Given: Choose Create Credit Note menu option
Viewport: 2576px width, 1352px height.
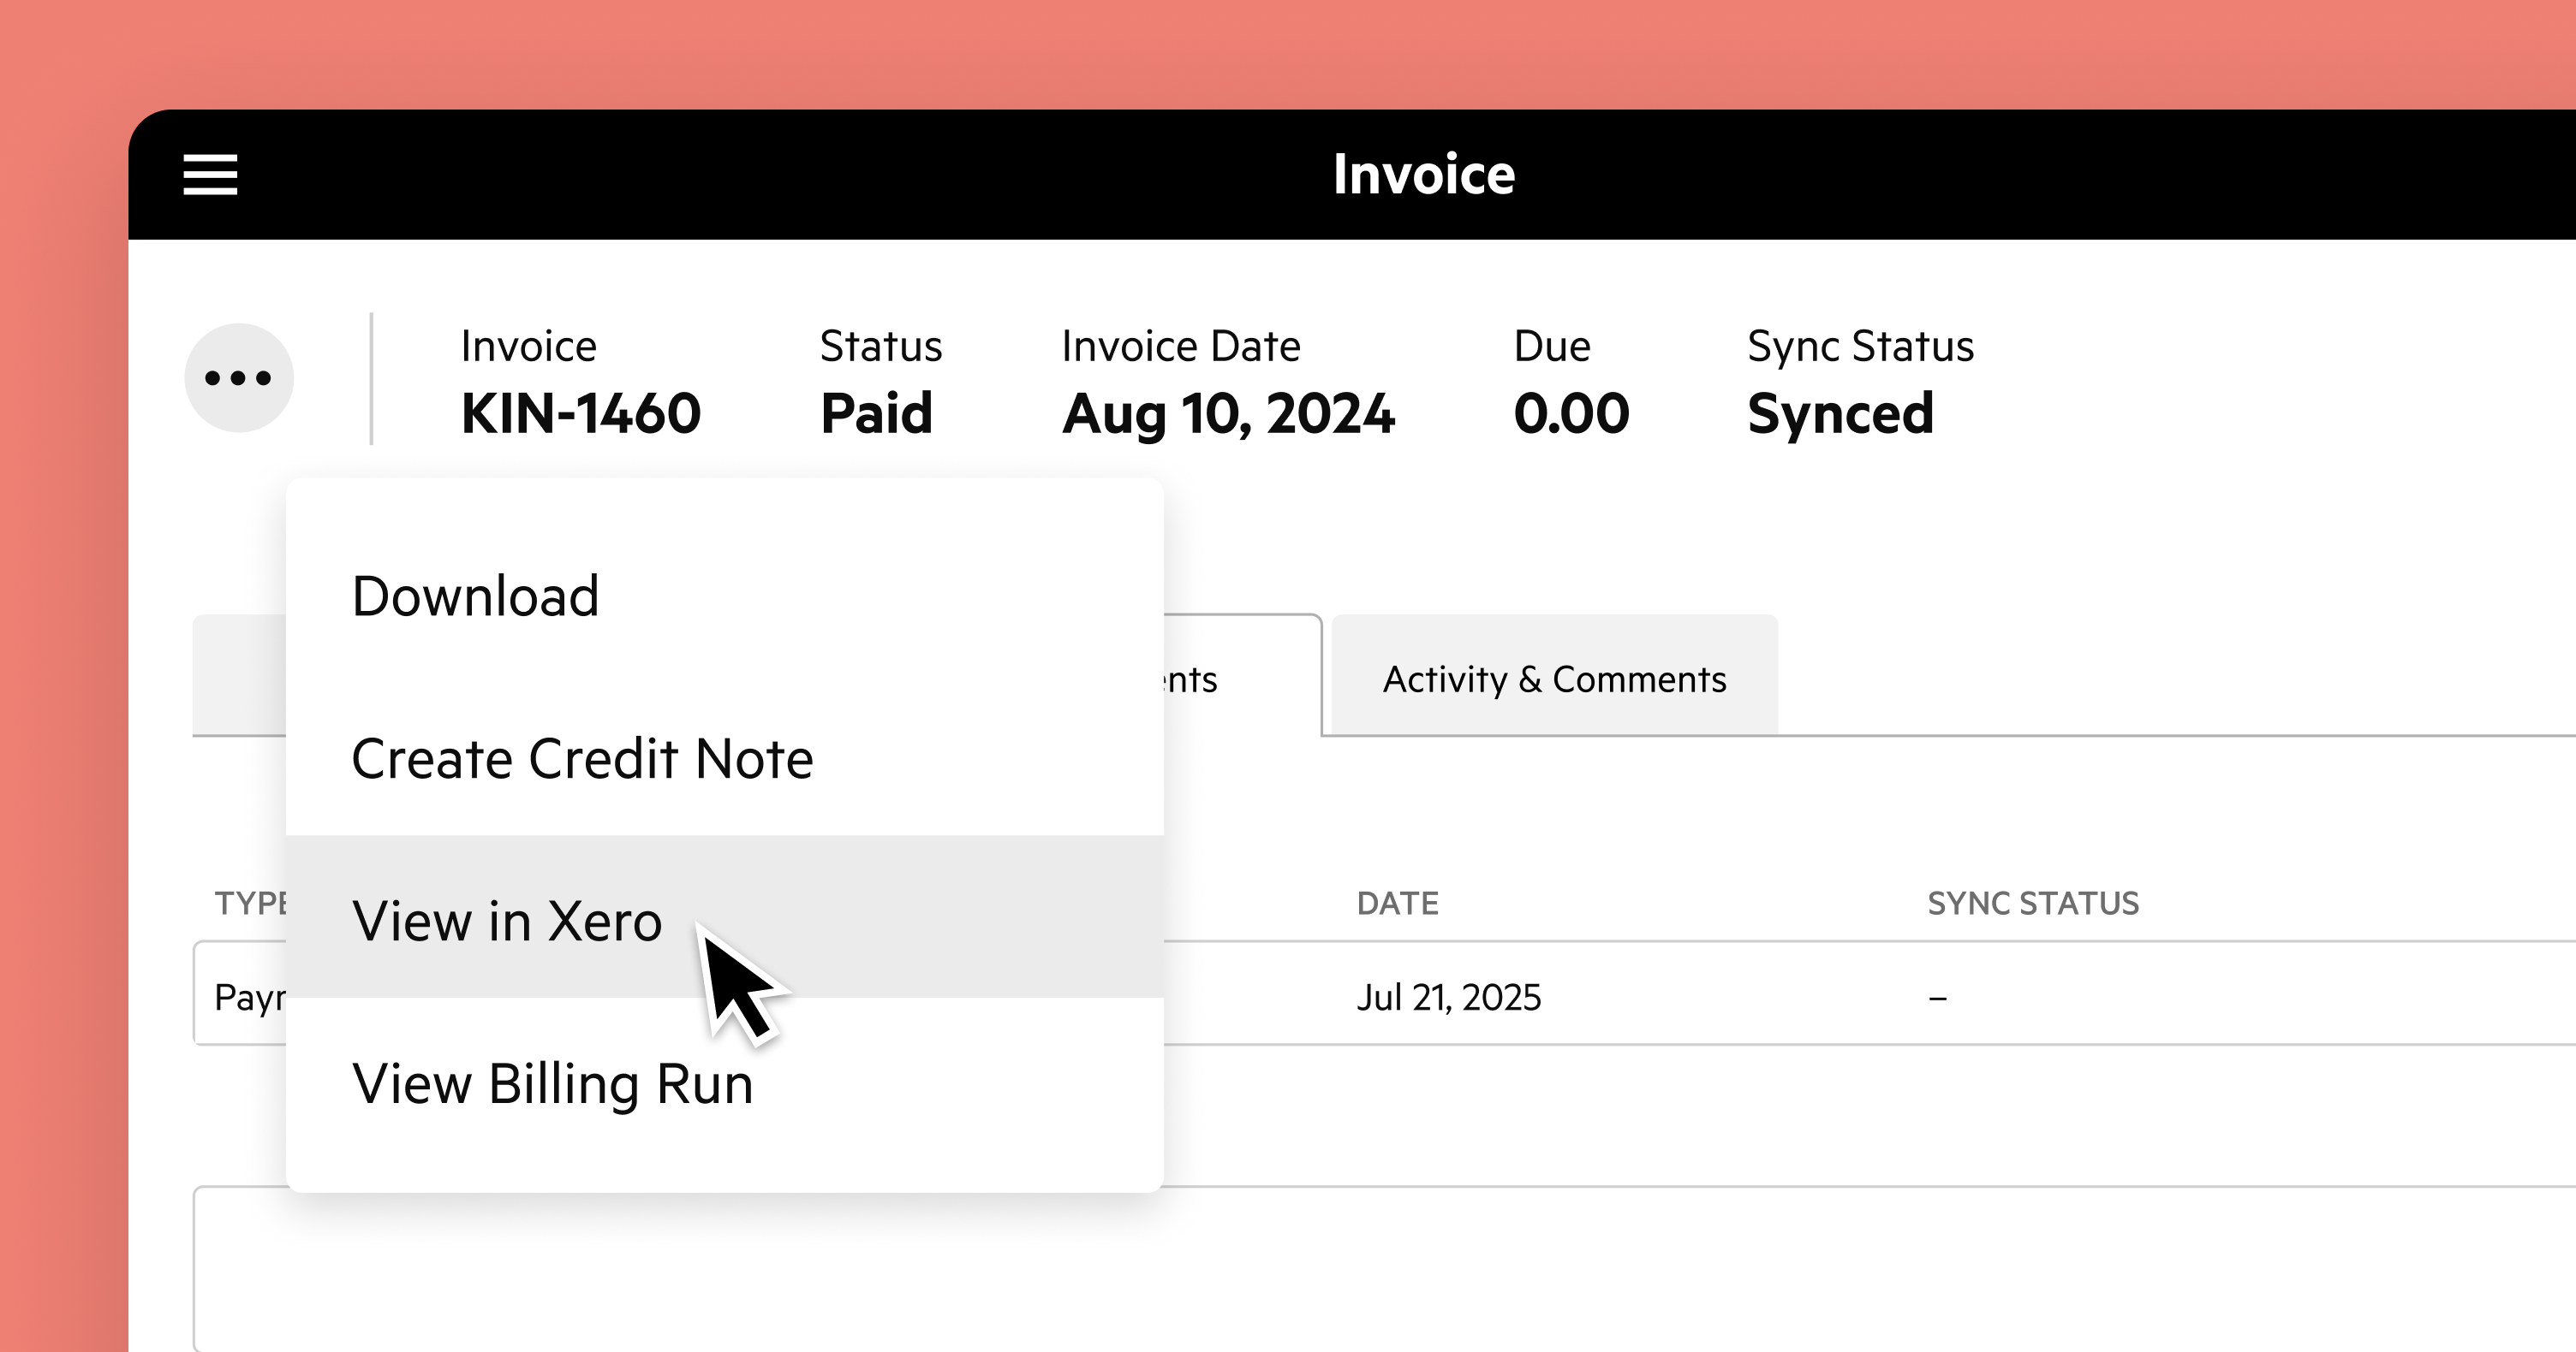Looking at the screenshot, I should 582,758.
